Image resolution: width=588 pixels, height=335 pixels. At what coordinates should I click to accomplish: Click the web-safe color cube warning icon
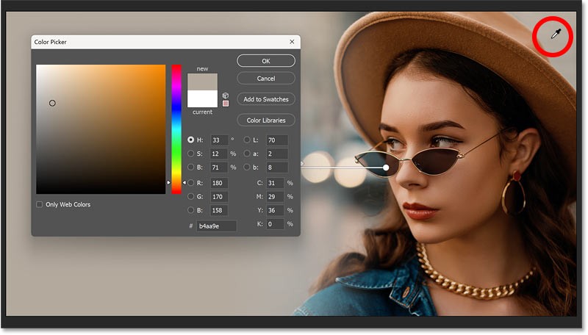tap(226, 96)
